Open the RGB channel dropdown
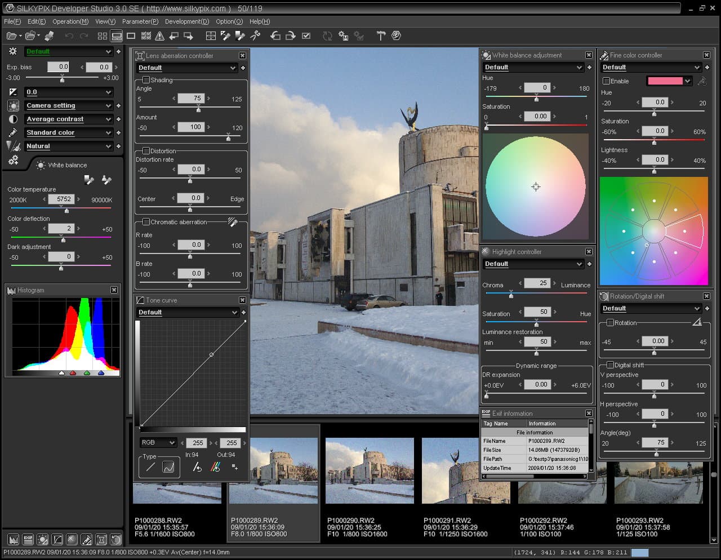 tap(158, 443)
